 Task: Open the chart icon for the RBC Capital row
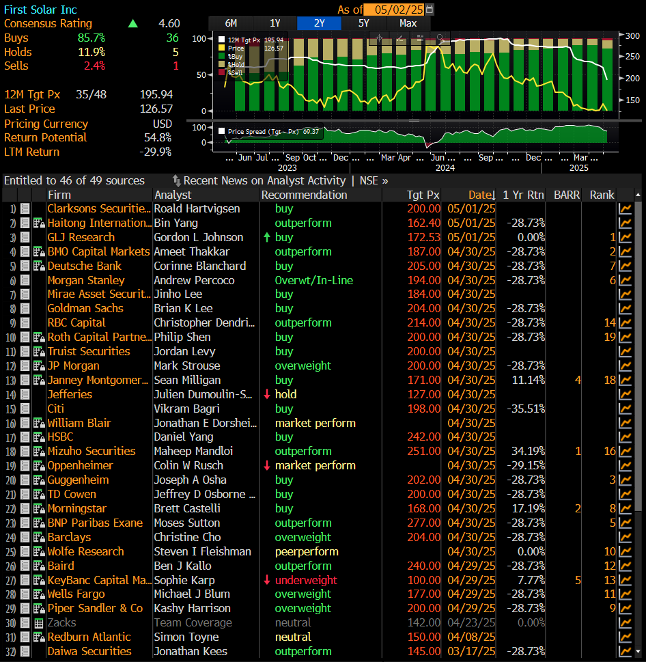point(625,322)
